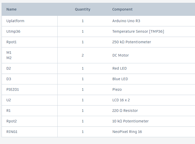
Task: Click the DC Motor component text
Action: click(120, 55)
